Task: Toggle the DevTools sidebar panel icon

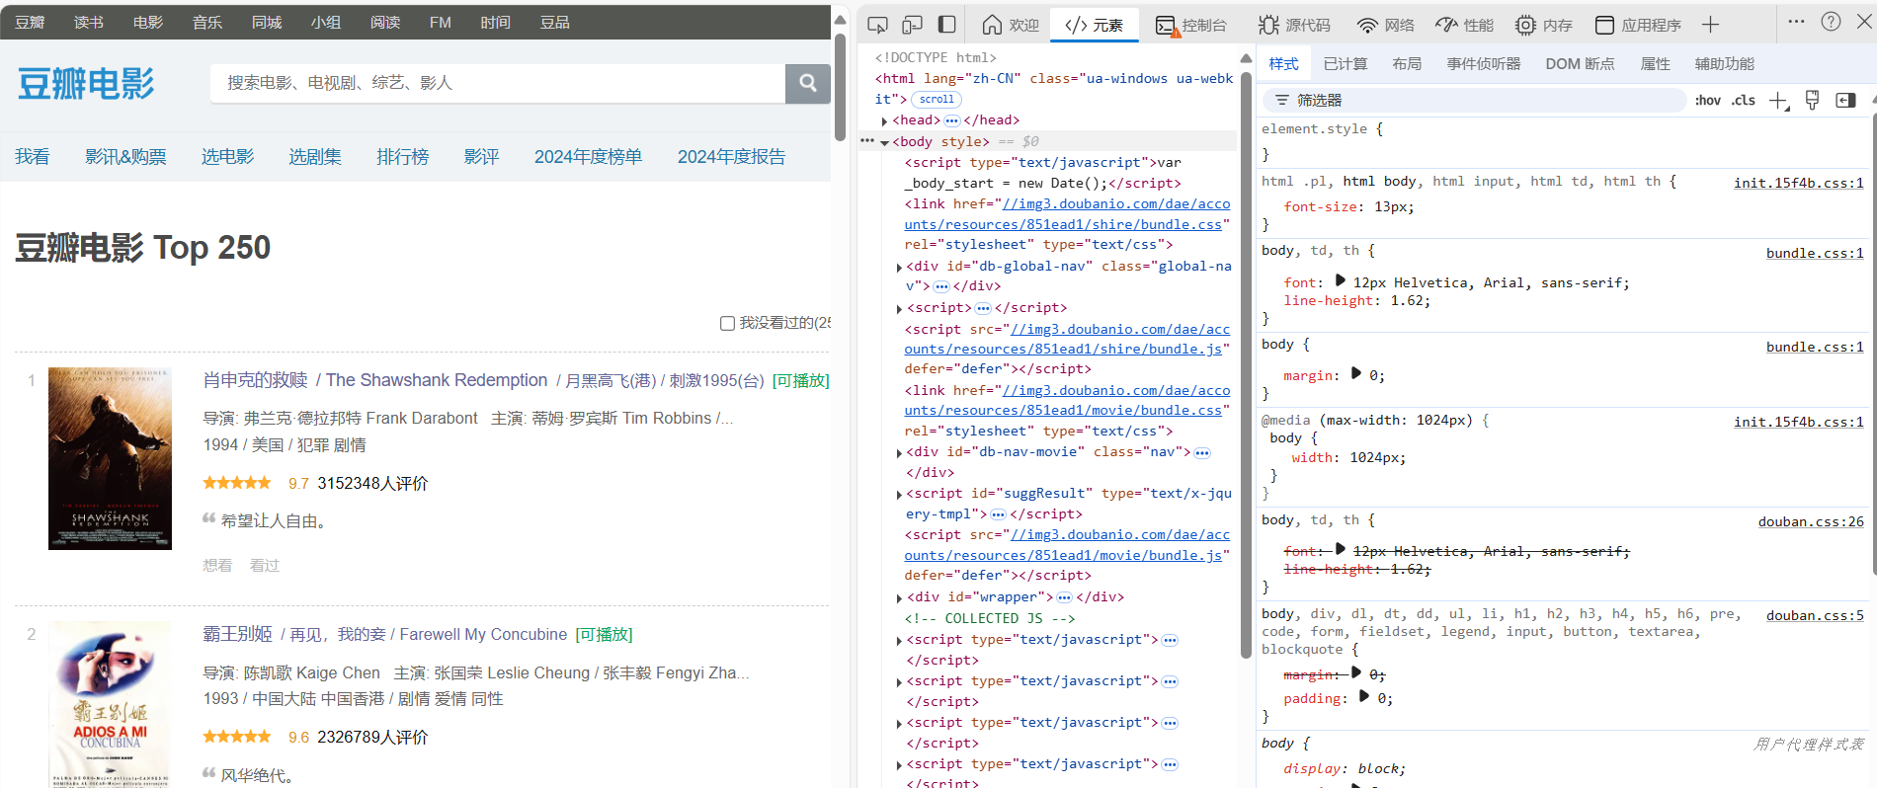Action: [946, 25]
